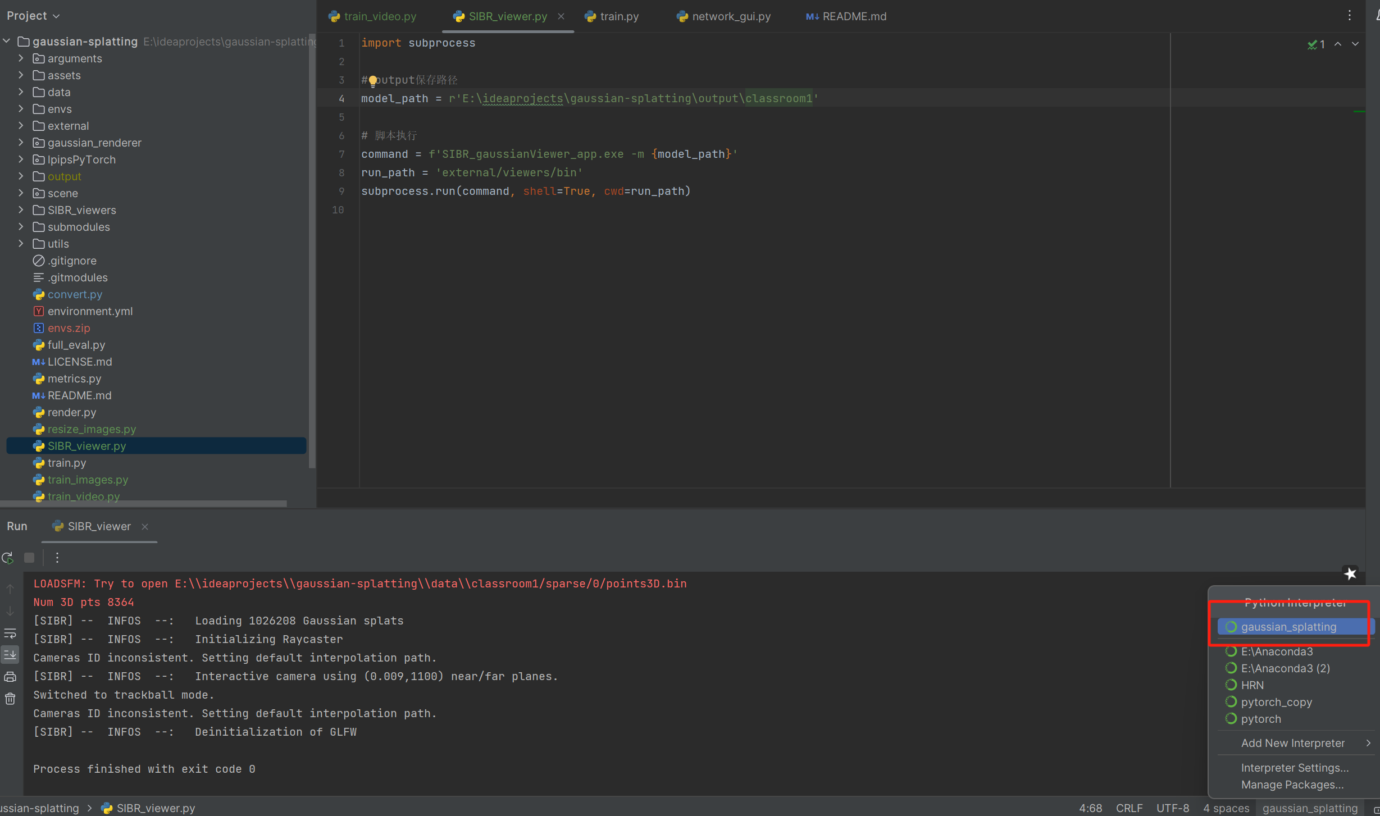Viewport: 1380px width, 816px height.
Task: Select metrics.py in the project tree
Action: 74,379
